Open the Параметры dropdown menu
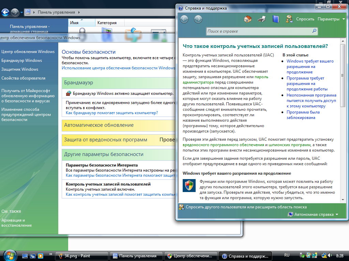349x261 pixels. [331, 19]
